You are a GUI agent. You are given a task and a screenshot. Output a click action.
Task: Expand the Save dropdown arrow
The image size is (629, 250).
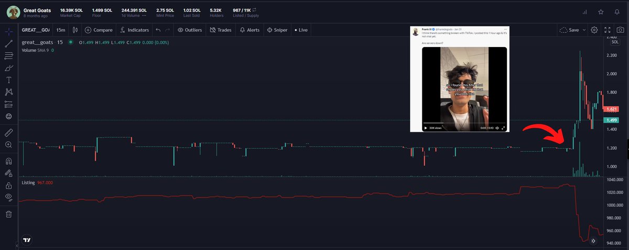pos(583,30)
